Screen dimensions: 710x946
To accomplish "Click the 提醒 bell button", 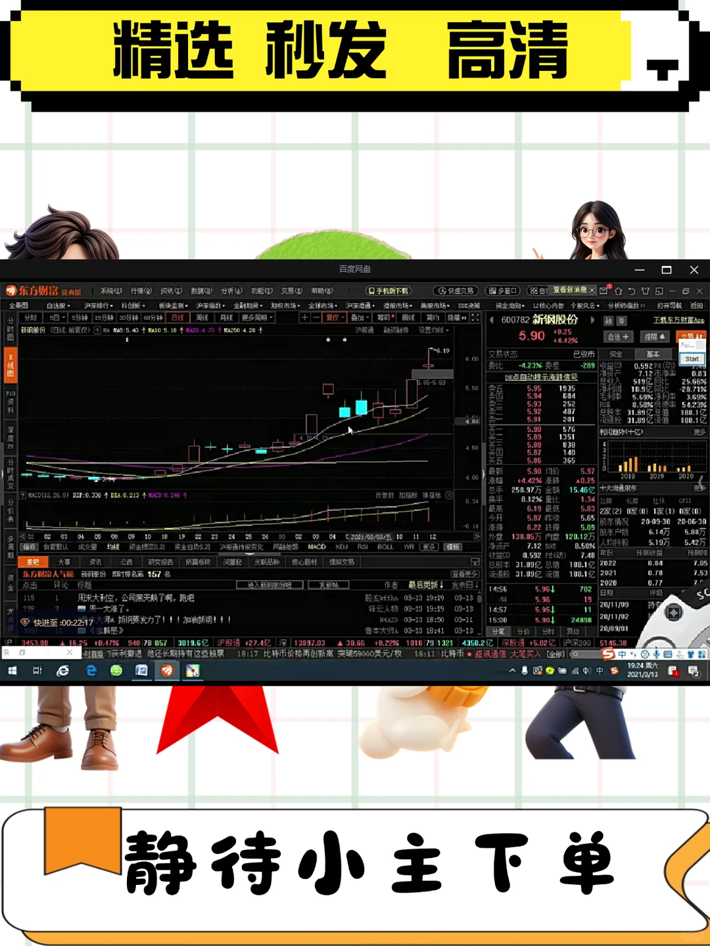I will pos(654,336).
